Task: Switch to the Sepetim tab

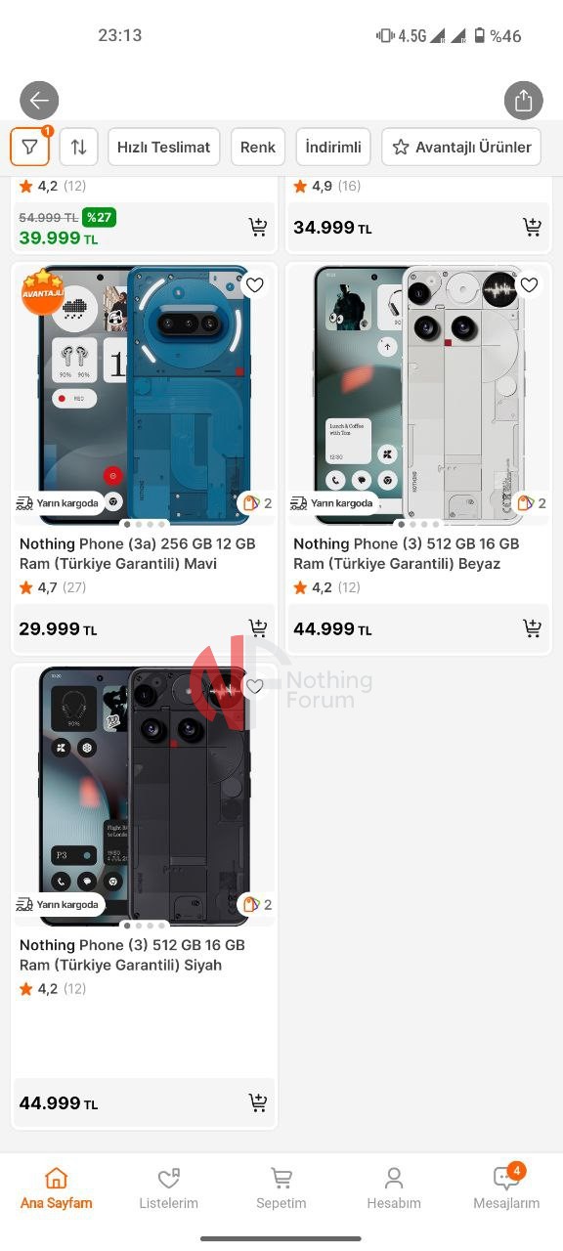Action: coord(281,1188)
